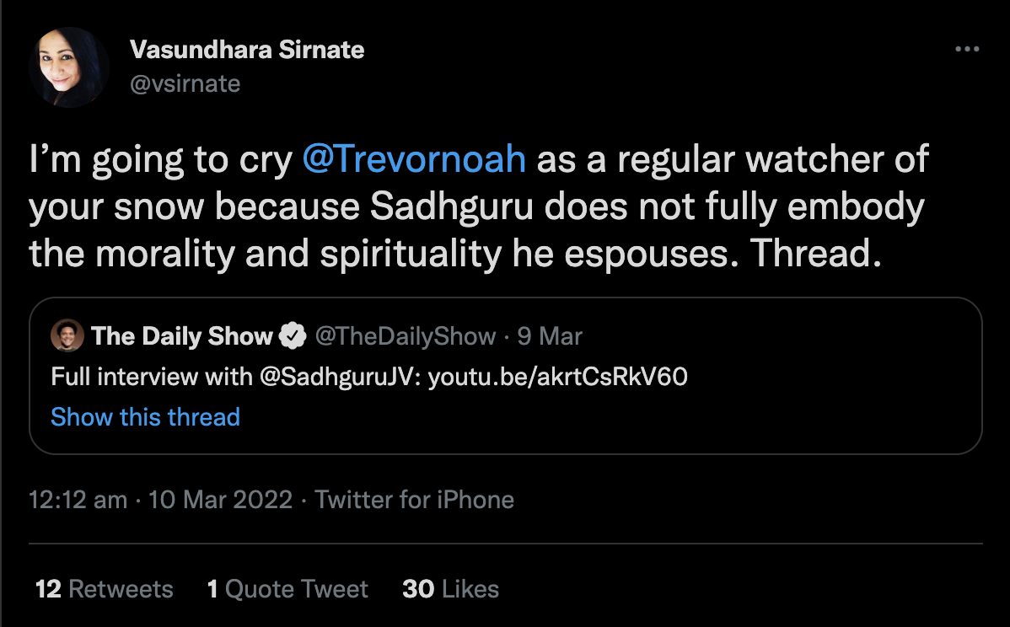Click The Daily Show small avatar
The height and width of the screenshot is (627, 1010).
[x=67, y=335]
